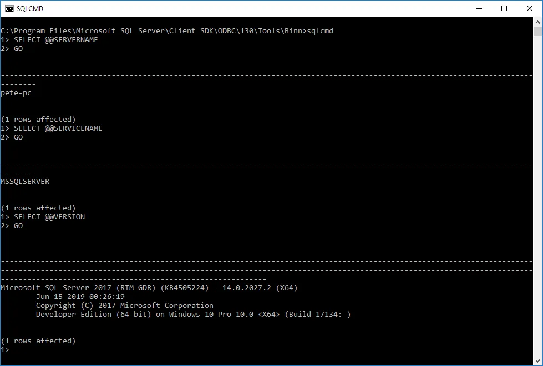543x366 pixels.
Task: Click the SELECT @@VERSION command text
Action: point(49,217)
